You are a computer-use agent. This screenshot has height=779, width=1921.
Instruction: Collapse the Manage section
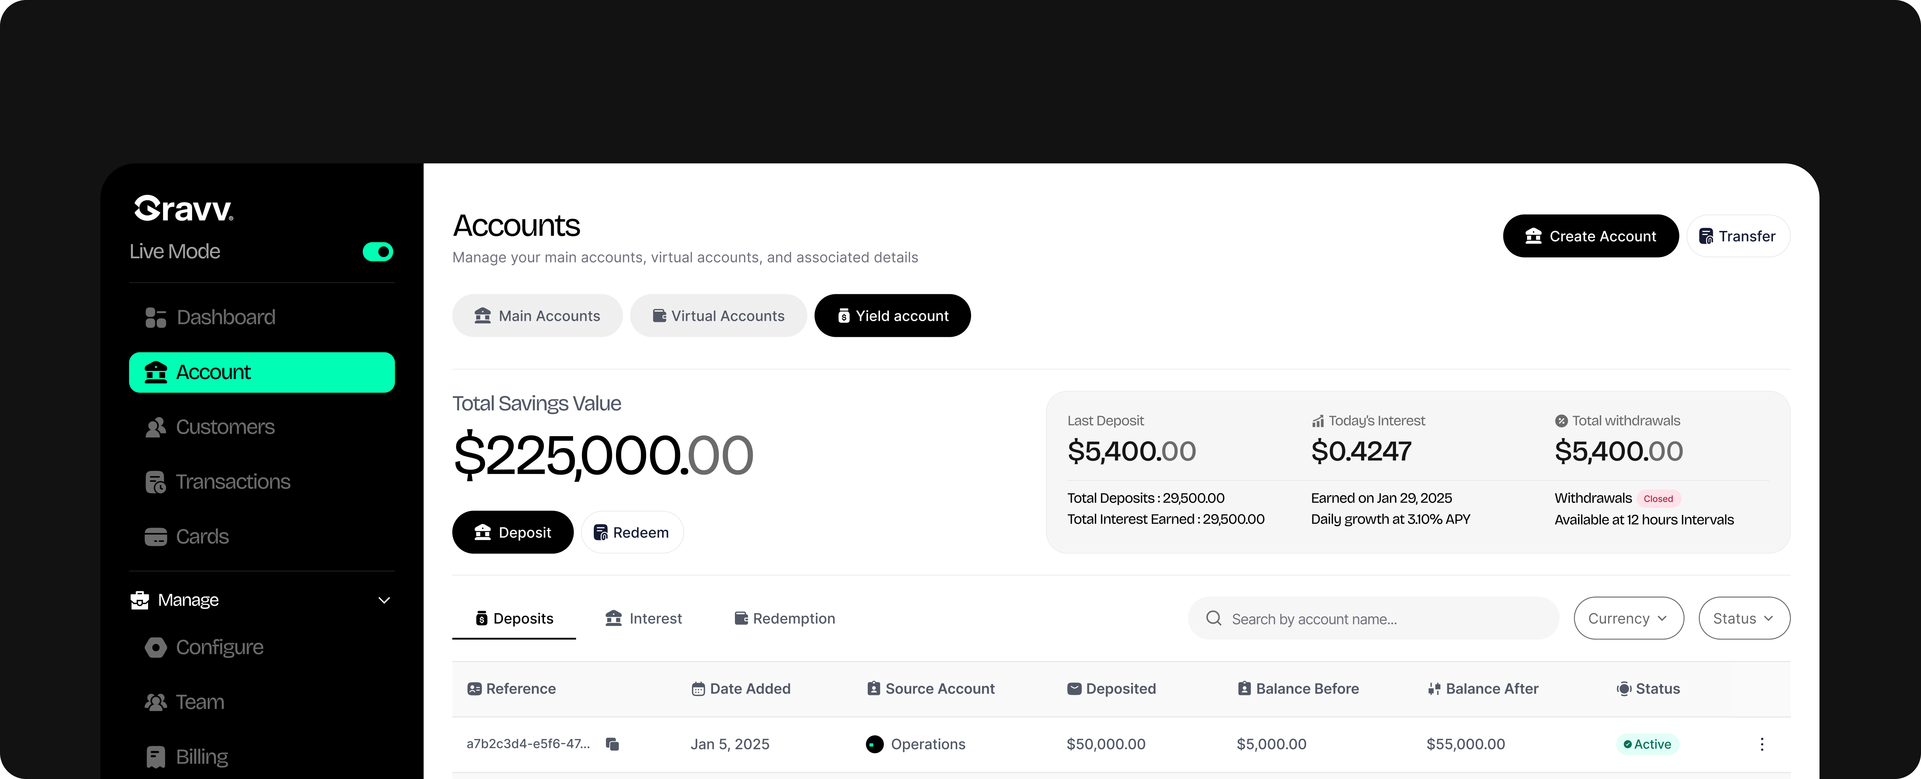point(384,600)
